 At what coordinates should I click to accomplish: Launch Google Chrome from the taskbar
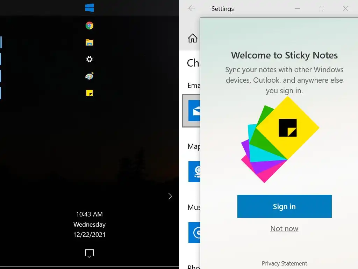tap(89, 25)
